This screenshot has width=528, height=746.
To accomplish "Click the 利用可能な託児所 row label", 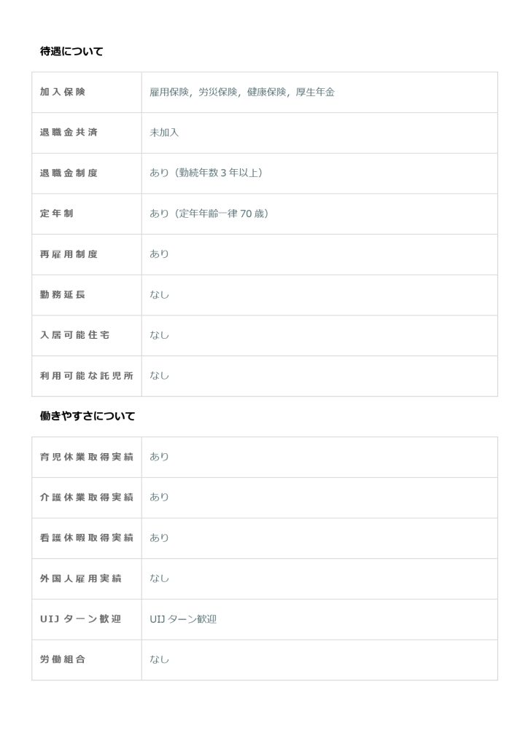I will pos(86,376).
